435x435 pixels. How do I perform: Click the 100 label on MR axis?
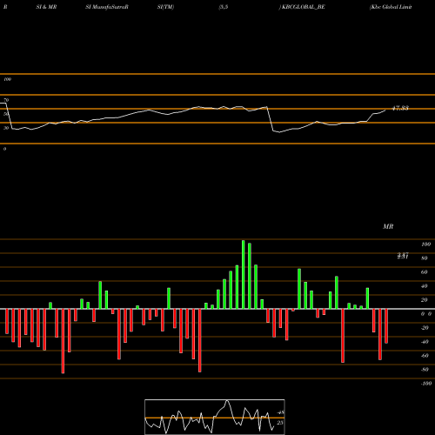pos(425,244)
